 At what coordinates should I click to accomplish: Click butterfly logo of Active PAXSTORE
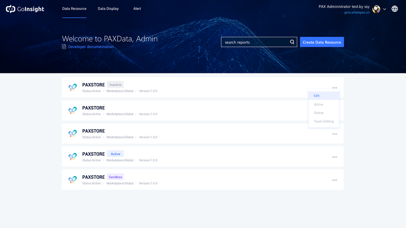tap(73, 157)
